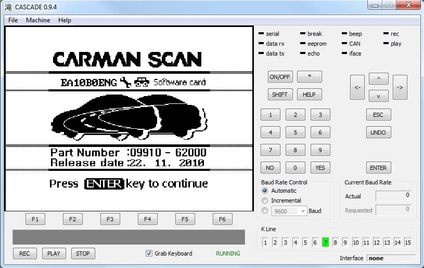Image resolution: width=424 pixels, height=268 pixels.
Task: Select K Line 13
Action: [387, 243]
